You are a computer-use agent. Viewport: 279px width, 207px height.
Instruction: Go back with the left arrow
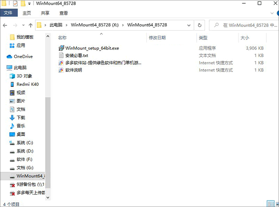point(5,26)
